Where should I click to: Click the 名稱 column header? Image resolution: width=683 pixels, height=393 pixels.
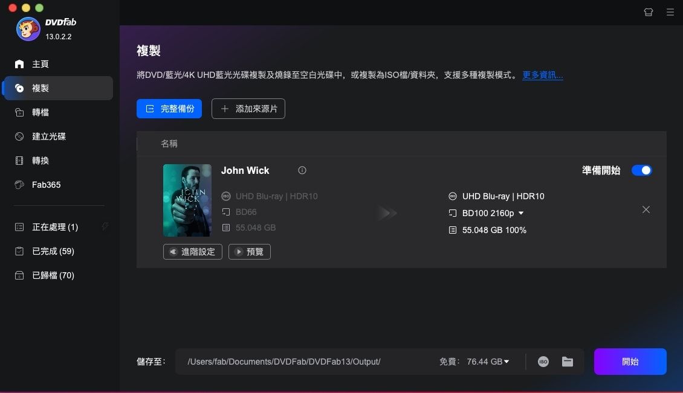(169, 144)
